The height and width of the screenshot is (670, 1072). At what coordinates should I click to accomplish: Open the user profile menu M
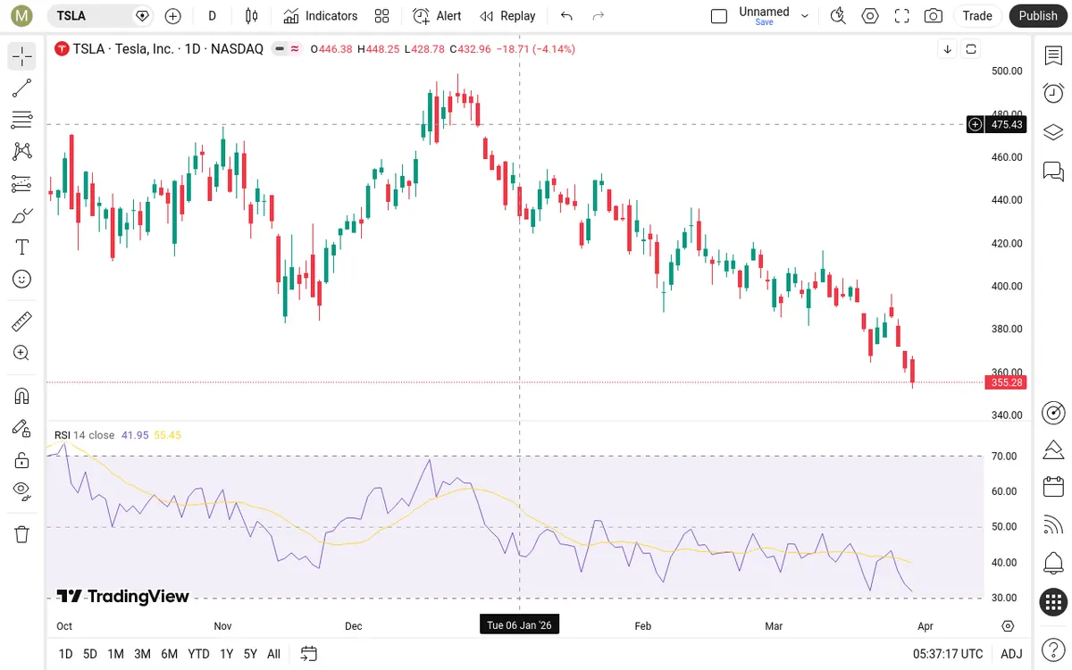click(x=21, y=16)
